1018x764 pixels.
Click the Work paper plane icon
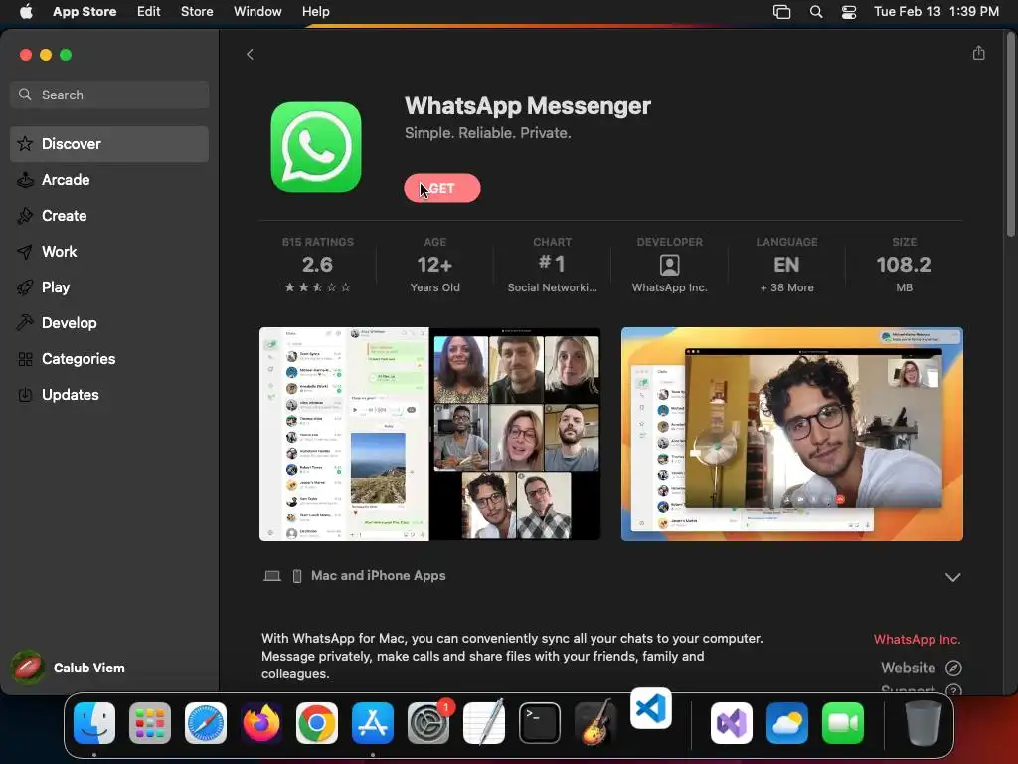pos(25,252)
